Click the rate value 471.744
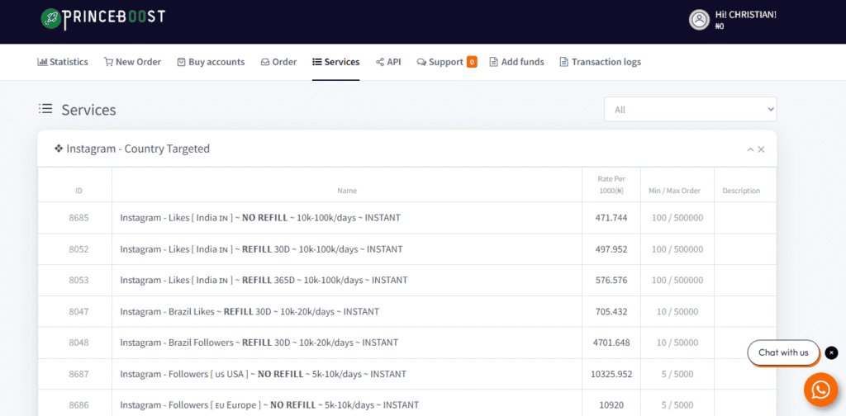The image size is (846, 416). click(x=611, y=218)
